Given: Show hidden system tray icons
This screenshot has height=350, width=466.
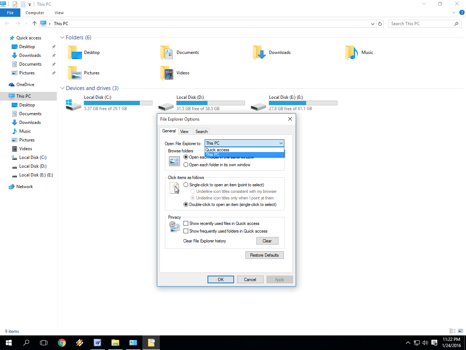Looking at the screenshot, I should click(x=408, y=343).
